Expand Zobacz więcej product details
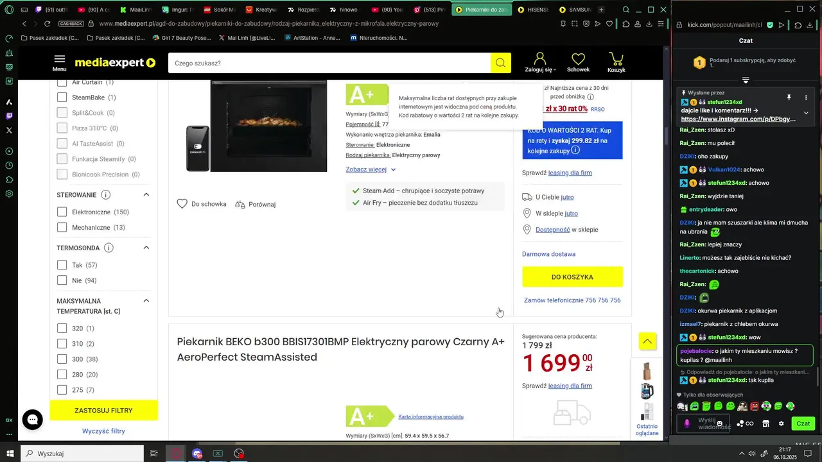The image size is (822, 462). click(371, 169)
